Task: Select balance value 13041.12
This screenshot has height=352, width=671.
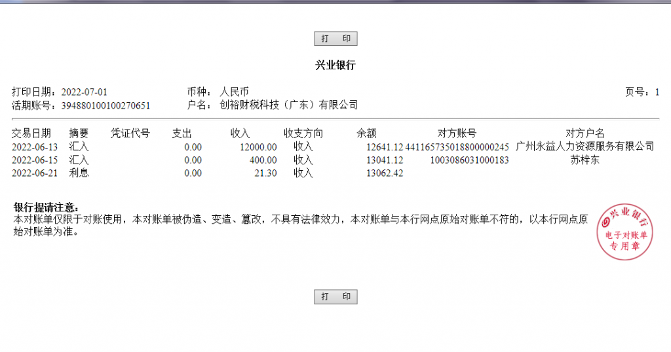Action: 385,160
